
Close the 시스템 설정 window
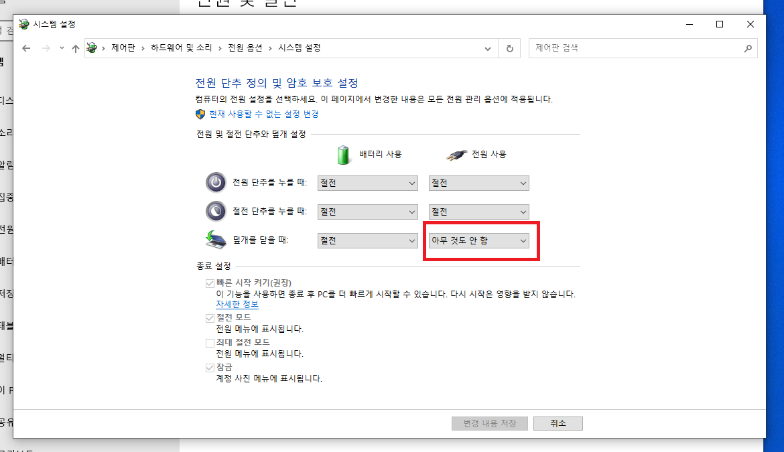(750, 24)
